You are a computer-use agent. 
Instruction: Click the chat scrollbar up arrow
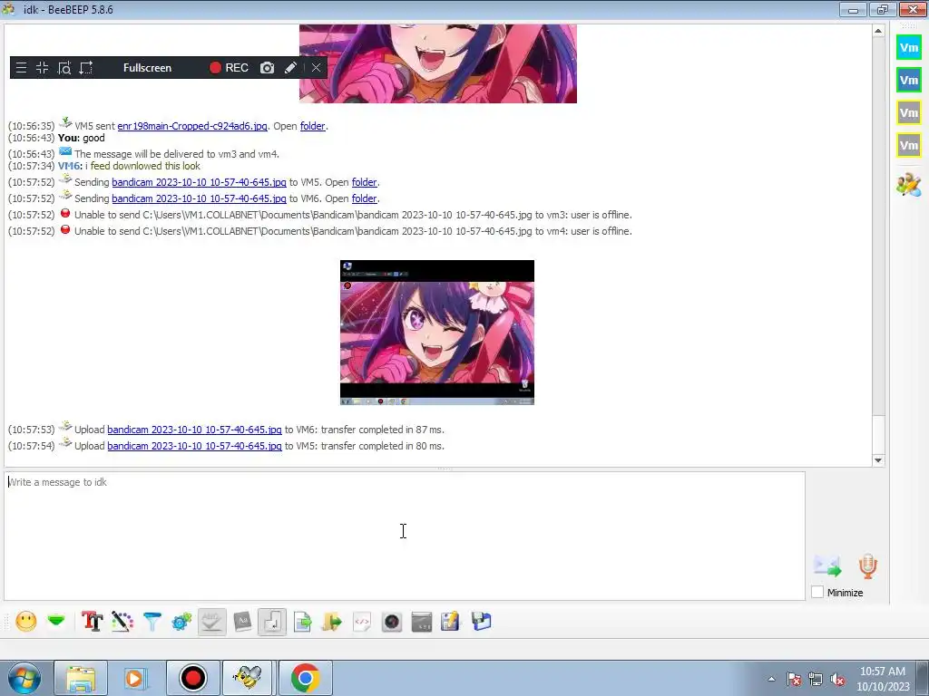click(878, 31)
